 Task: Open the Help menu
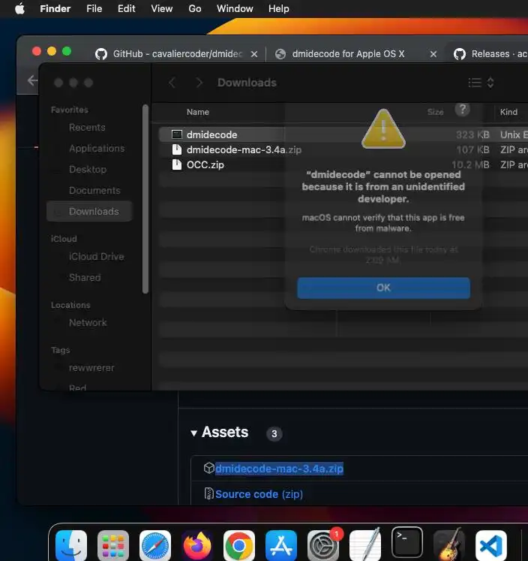(279, 8)
